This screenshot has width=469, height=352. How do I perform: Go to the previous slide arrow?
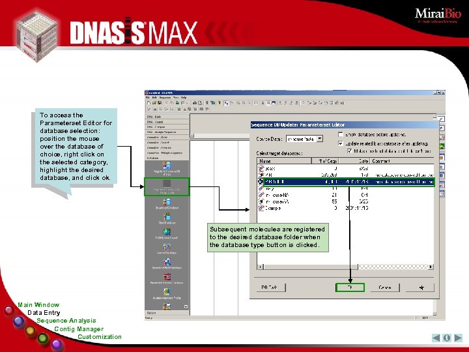click(436, 338)
